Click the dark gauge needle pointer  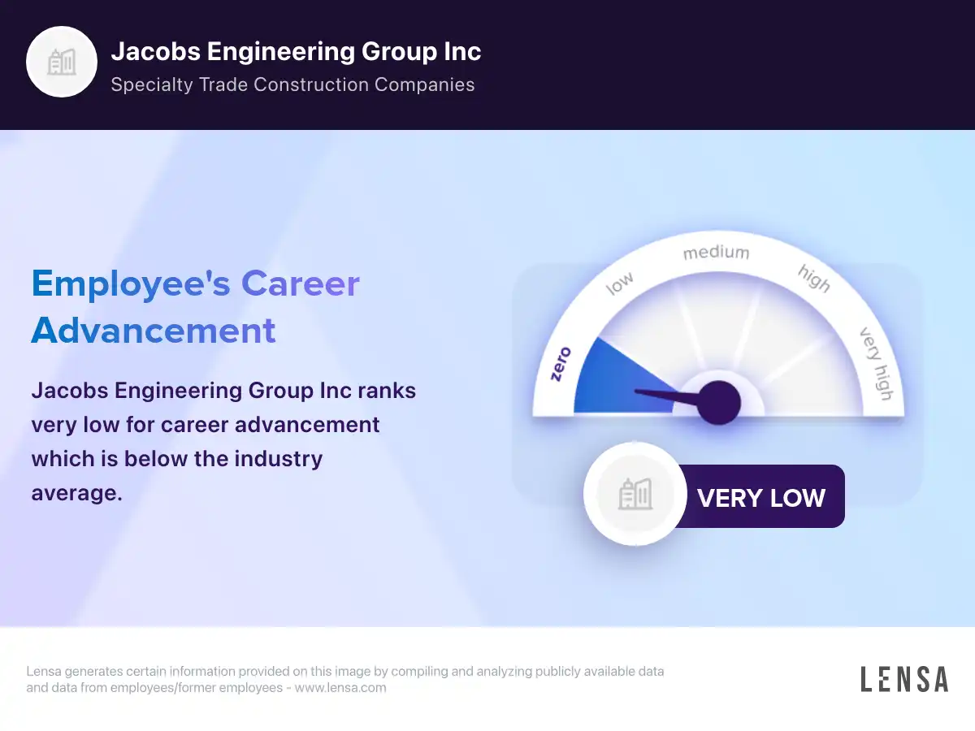pyautogui.click(x=666, y=396)
